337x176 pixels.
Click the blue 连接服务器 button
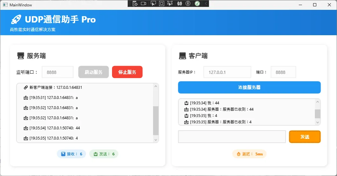click(x=249, y=88)
